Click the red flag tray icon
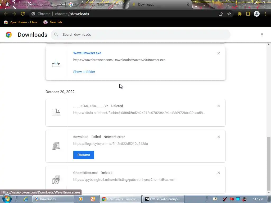This screenshot has height=203, width=271. [232, 199]
